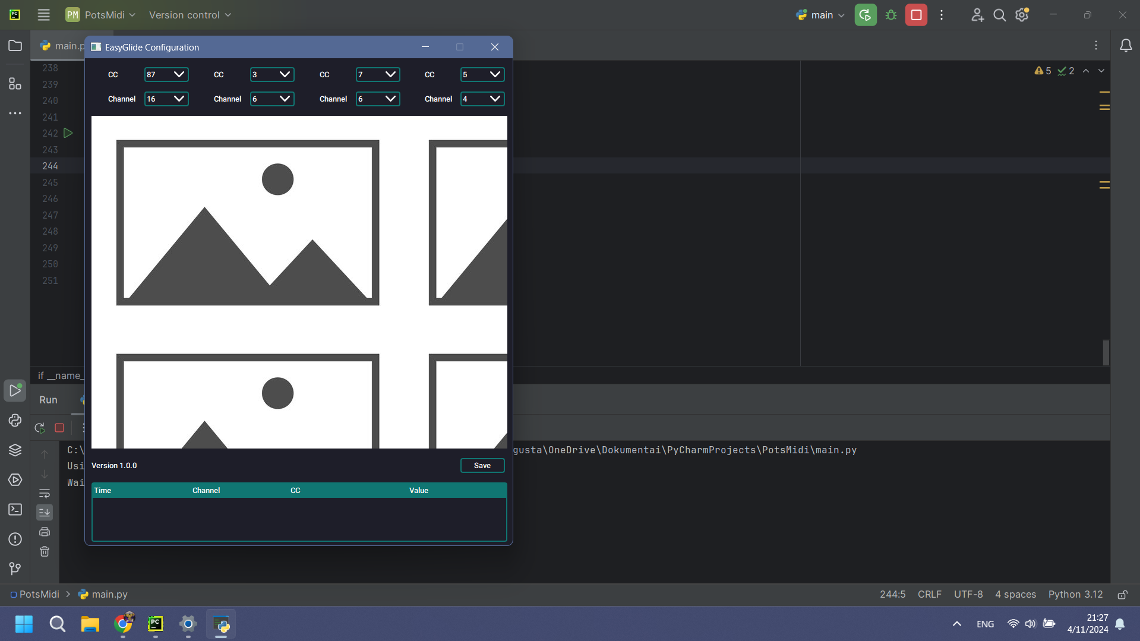Open the Terminal tool window
The image size is (1140, 641).
click(15, 510)
